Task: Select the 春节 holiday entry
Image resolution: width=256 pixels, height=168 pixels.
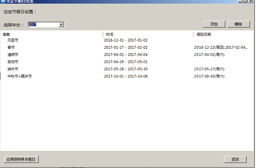Action: pyautogui.click(x=11, y=47)
